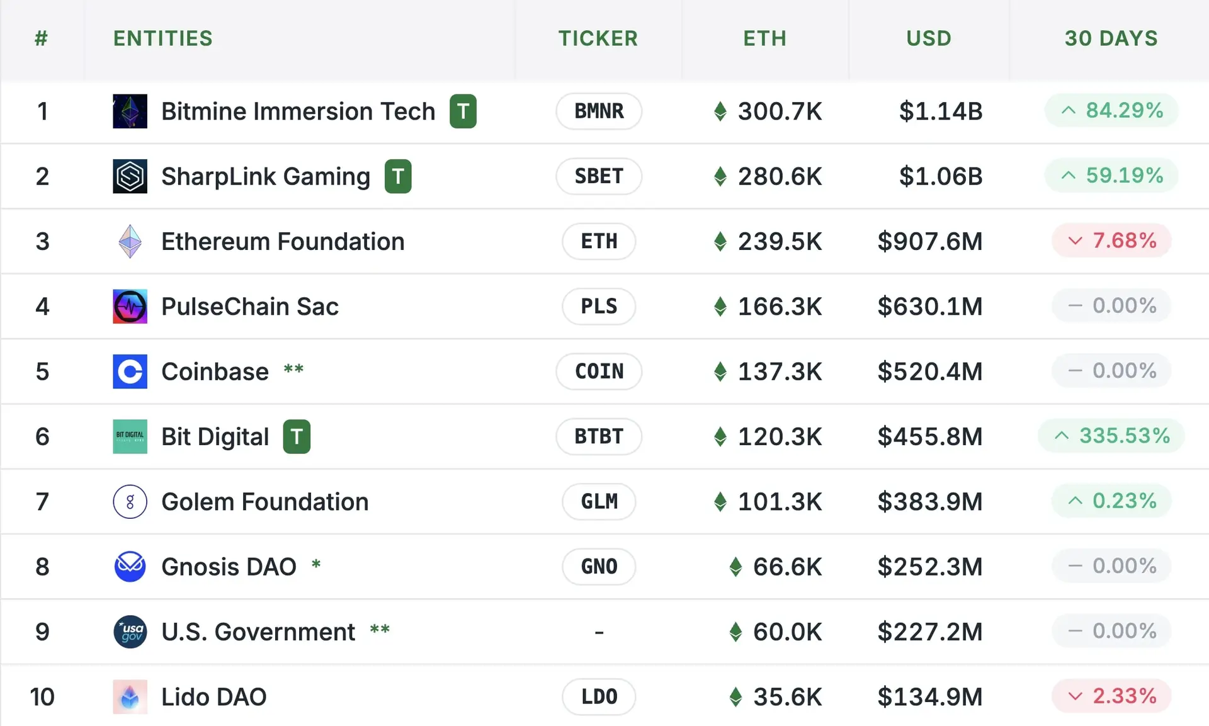
Task: Click the Bitmine Immersion Tech logo
Action: [130, 111]
